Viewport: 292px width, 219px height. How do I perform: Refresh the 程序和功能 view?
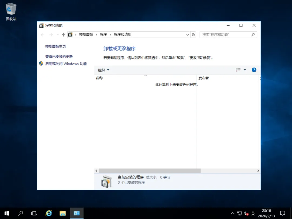point(193,35)
